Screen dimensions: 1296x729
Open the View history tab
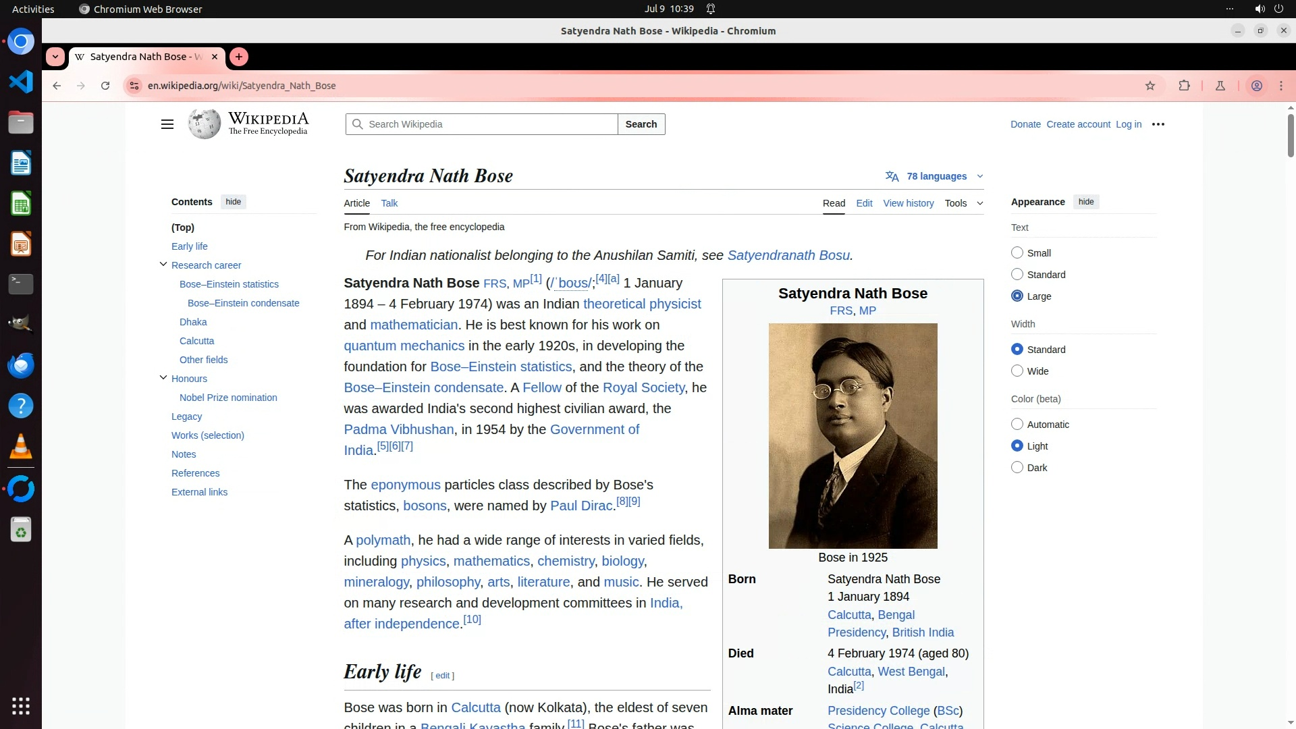908,203
